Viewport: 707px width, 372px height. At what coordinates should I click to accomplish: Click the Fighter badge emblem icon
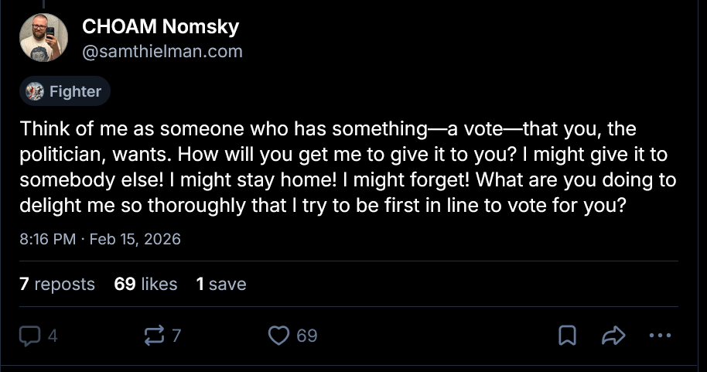click(35, 92)
